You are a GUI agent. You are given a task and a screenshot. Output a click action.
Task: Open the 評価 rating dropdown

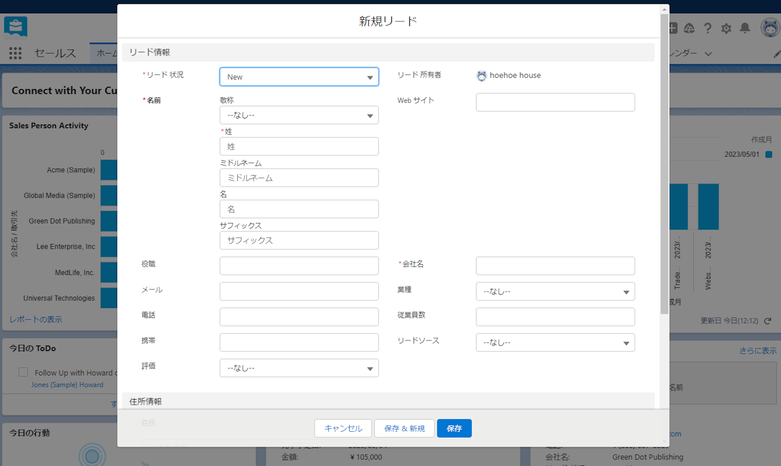(x=299, y=368)
